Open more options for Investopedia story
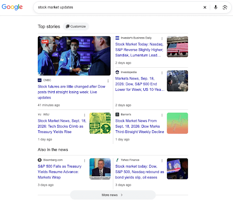The width and height of the screenshot is (233, 203). pos(162,73)
